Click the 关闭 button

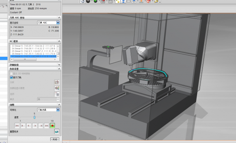click(x=55, y=139)
